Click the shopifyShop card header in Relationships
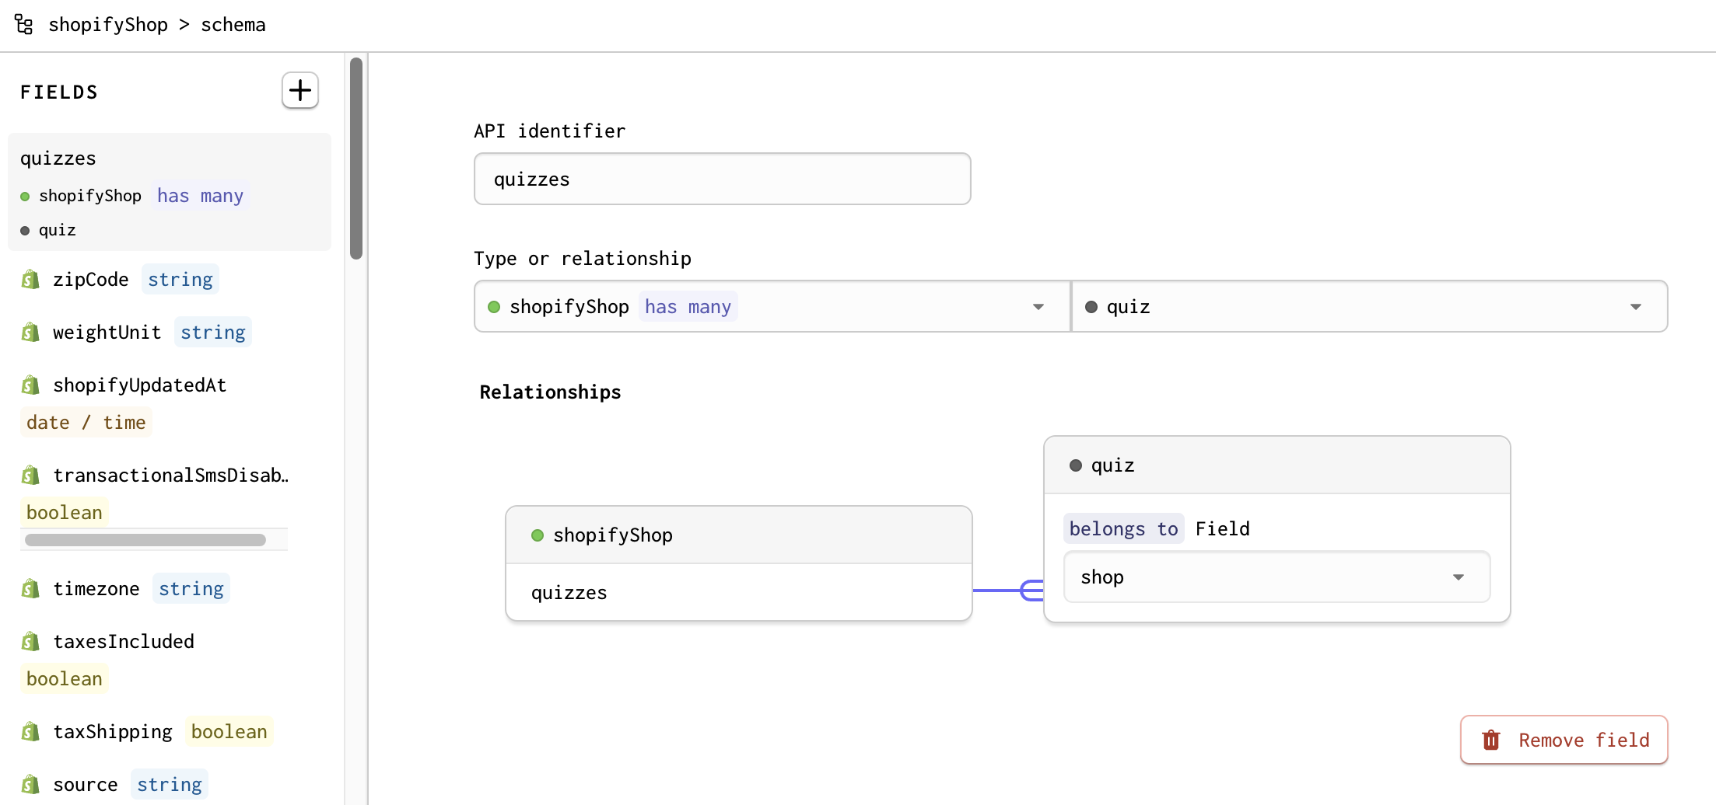1716x805 pixels. point(739,535)
